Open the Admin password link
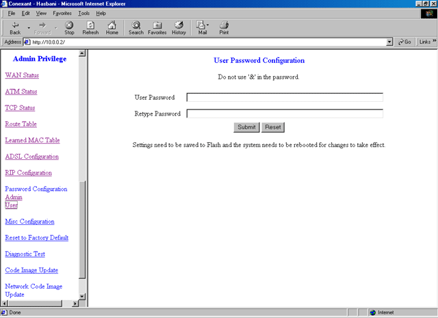The image size is (438, 318). click(14, 197)
